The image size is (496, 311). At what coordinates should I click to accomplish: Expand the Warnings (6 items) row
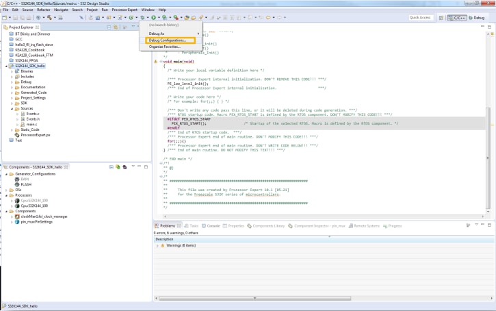click(x=158, y=245)
